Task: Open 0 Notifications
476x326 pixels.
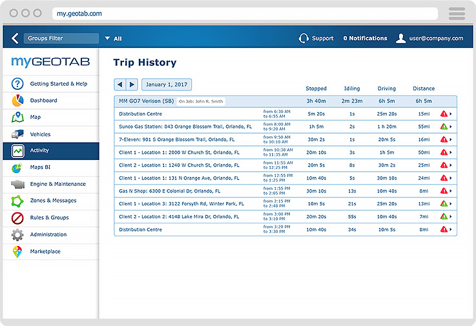Action: (x=365, y=38)
